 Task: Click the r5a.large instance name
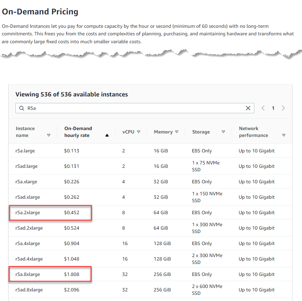tap(25, 151)
